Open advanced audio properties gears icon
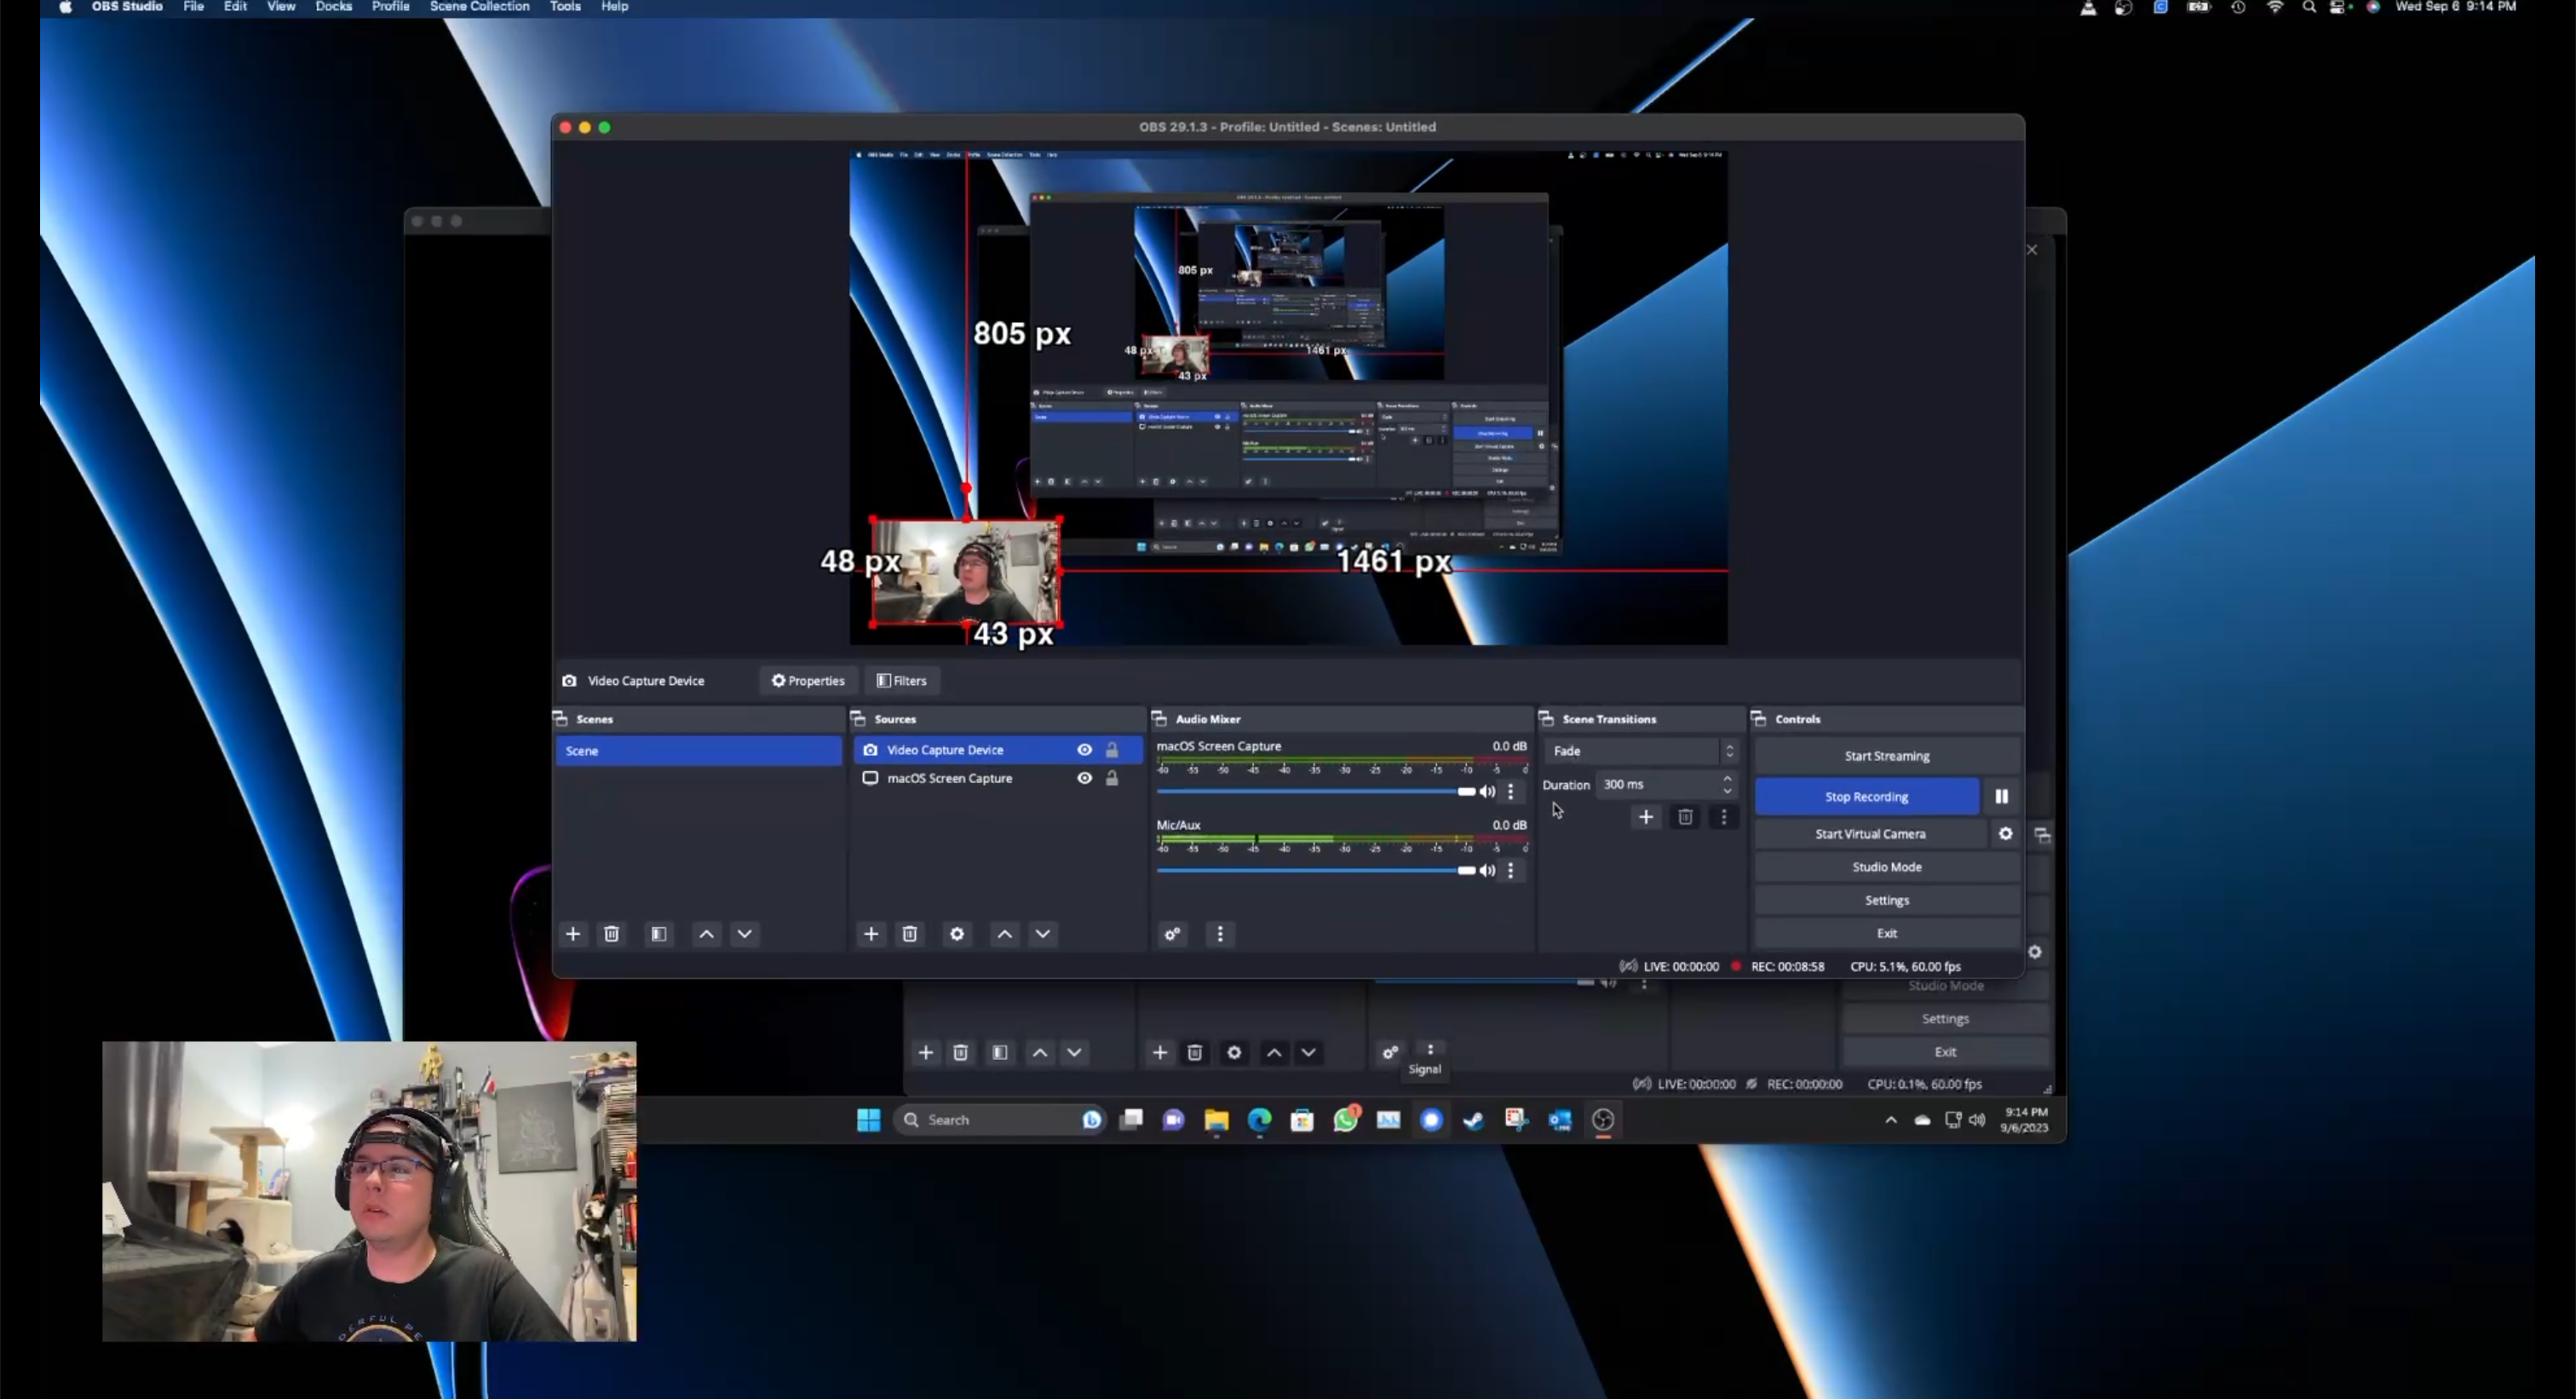2576x1399 pixels. point(1172,933)
